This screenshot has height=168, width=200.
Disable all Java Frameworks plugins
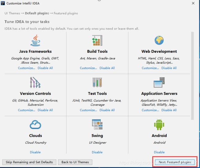click(x=45, y=68)
